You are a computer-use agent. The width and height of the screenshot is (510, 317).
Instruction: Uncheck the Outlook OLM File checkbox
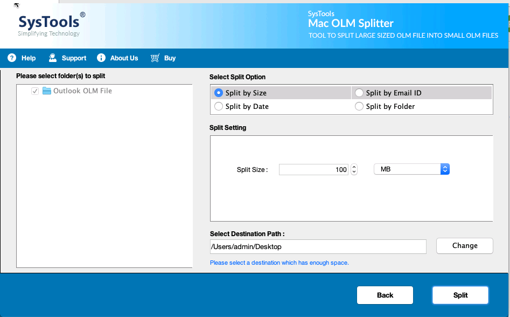(x=35, y=91)
